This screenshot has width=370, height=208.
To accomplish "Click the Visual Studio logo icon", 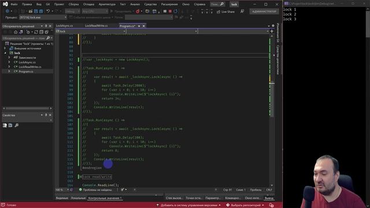I will (5, 4).
